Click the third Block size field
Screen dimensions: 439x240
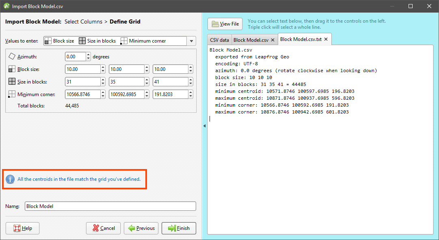171,69
